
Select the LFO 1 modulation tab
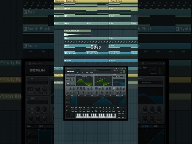(92, 96)
